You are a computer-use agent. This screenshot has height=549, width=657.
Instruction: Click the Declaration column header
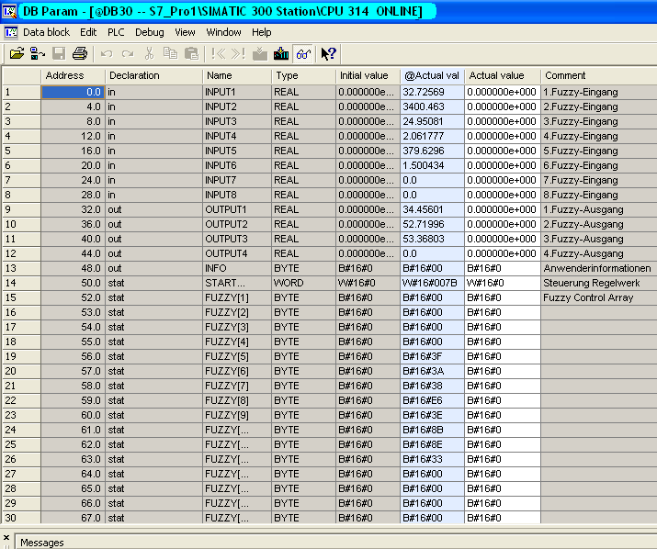(153, 76)
